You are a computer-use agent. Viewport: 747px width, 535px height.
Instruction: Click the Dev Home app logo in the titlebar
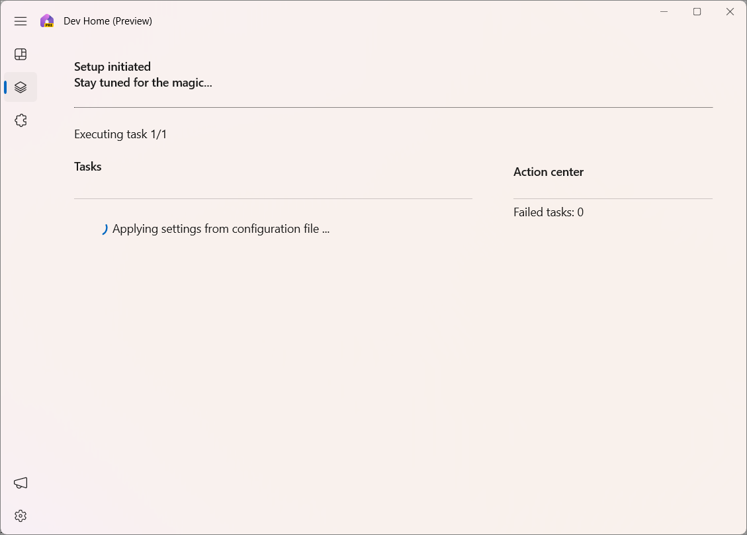click(x=47, y=21)
